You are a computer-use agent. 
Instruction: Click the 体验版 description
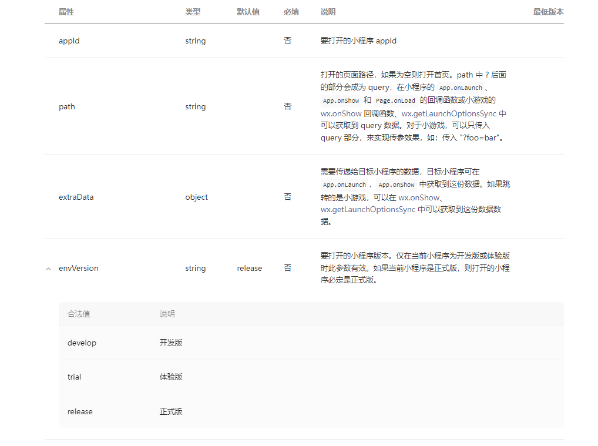coord(171,377)
